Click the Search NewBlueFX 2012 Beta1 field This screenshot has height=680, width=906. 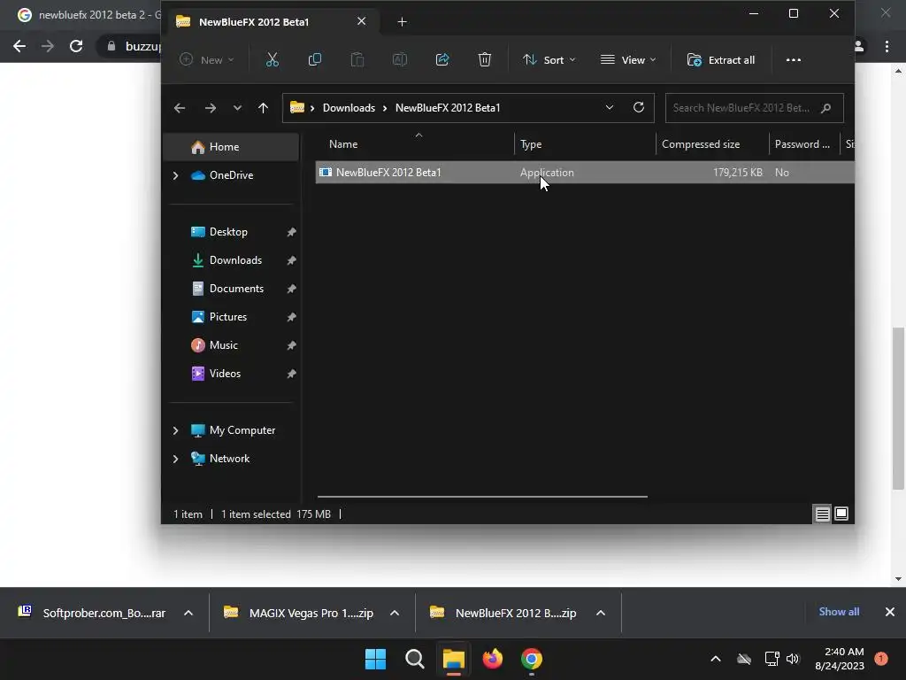[754, 107]
